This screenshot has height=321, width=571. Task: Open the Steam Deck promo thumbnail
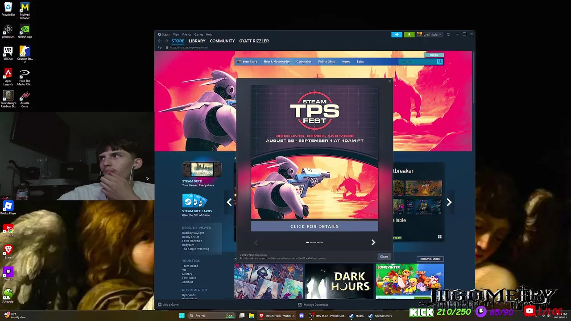tap(202, 169)
